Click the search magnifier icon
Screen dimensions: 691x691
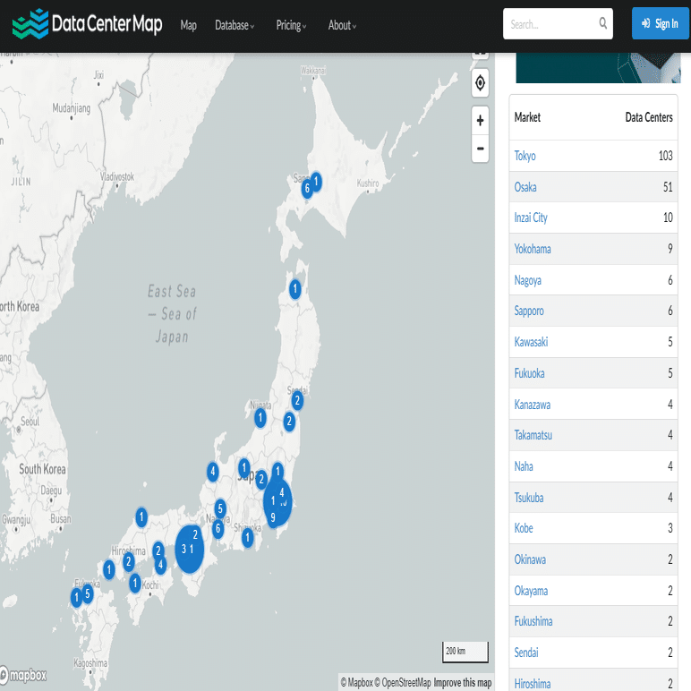tap(603, 23)
